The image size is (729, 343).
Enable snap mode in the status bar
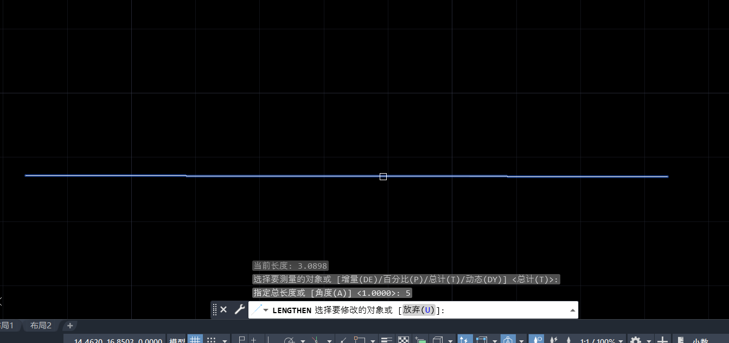212,339
